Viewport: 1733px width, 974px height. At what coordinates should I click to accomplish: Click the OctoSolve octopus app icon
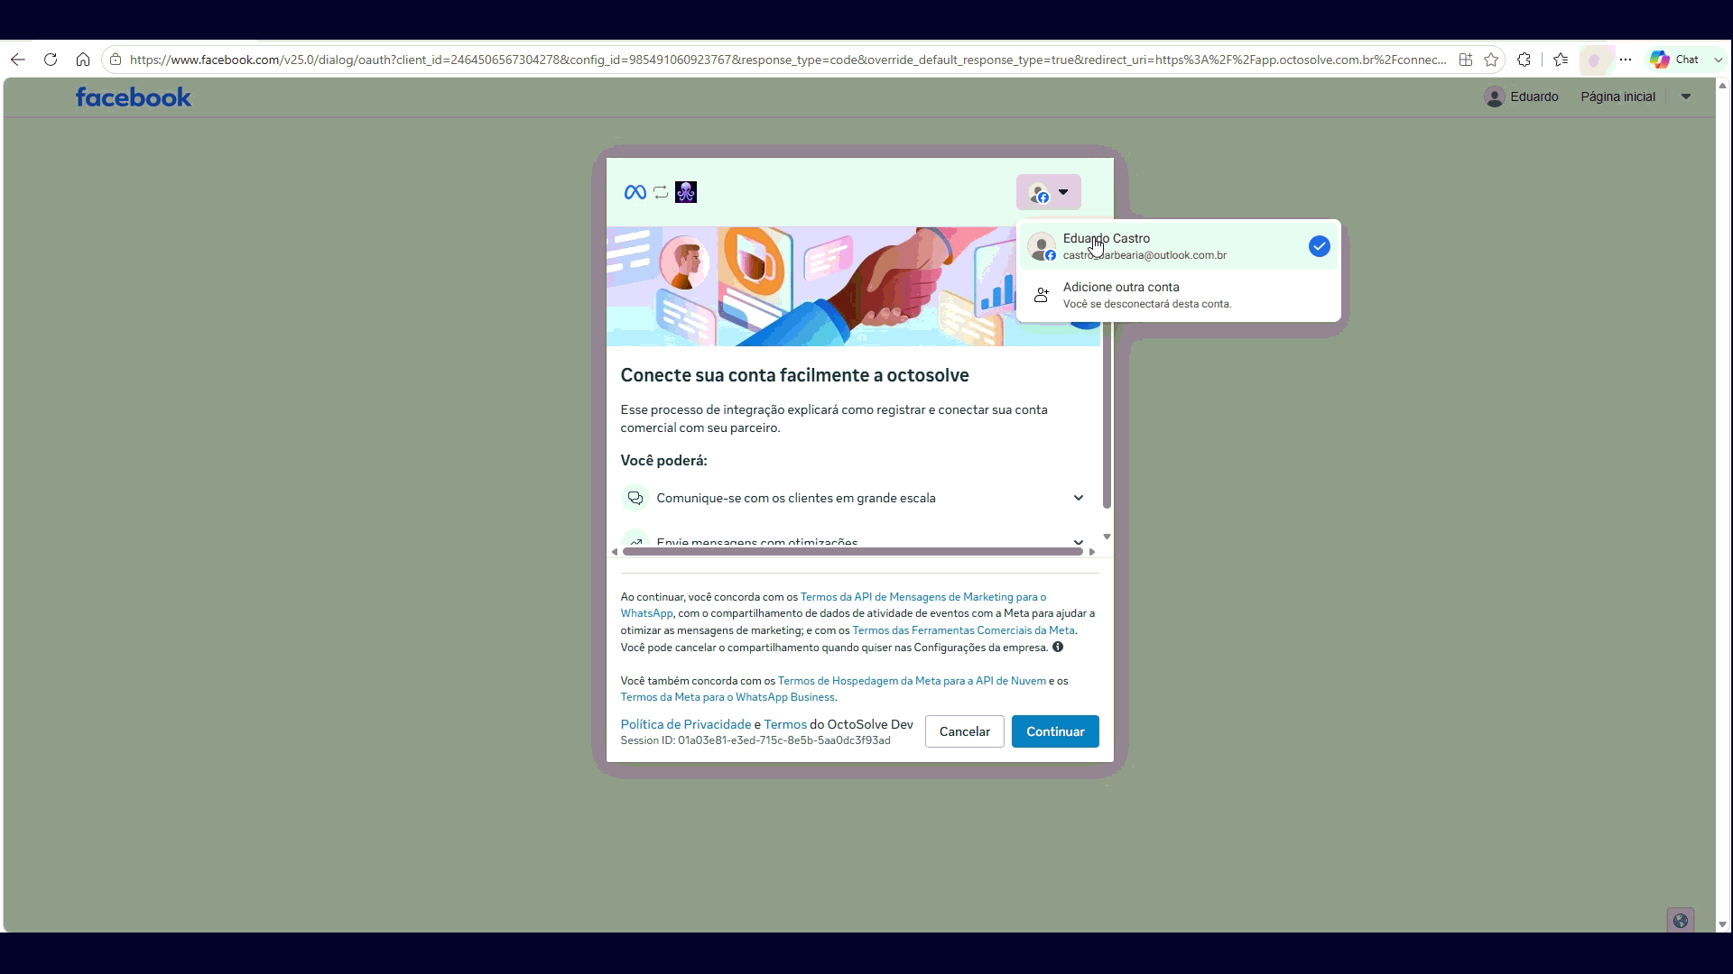click(686, 192)
